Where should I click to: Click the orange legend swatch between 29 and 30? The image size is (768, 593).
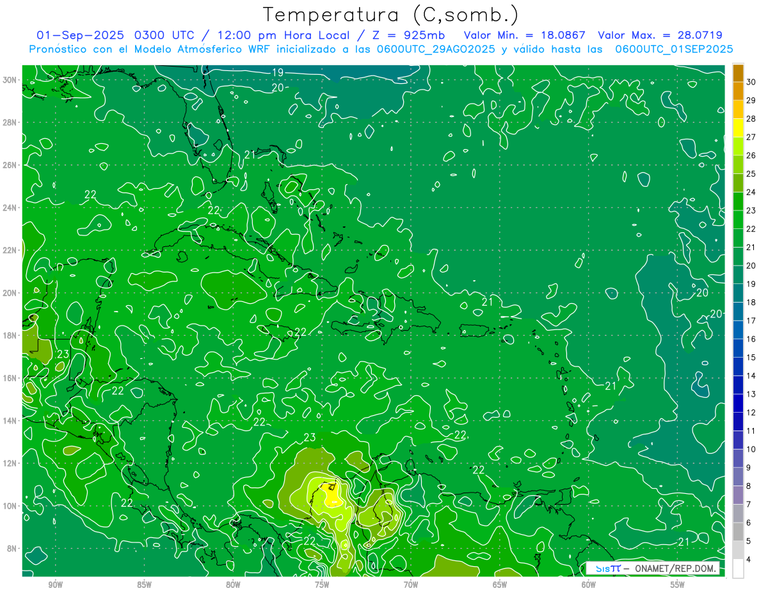pyautogui.click(x=738, y=91)
